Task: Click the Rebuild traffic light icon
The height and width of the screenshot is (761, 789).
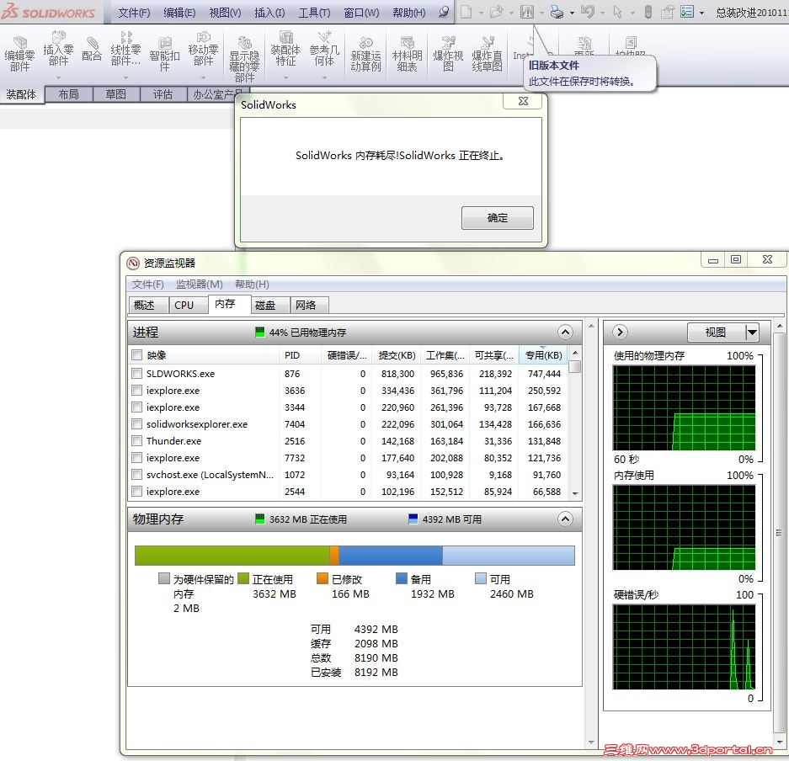Action: (x=648, y=12)
